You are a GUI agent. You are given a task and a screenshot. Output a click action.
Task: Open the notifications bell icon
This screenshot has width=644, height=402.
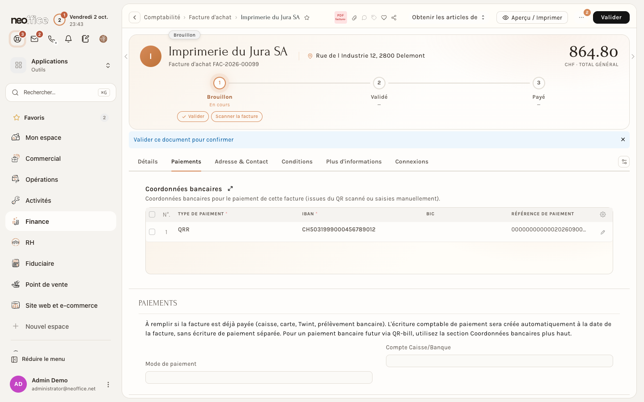click(x=68, y=39)
